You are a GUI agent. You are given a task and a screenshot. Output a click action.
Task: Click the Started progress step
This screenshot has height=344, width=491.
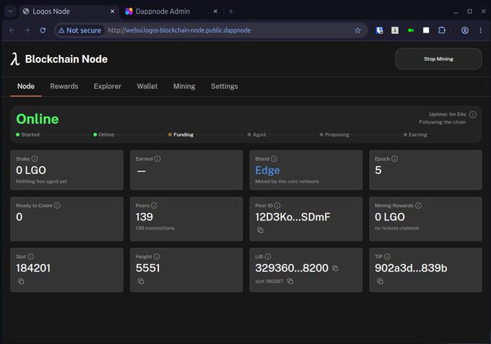point(28,134)
